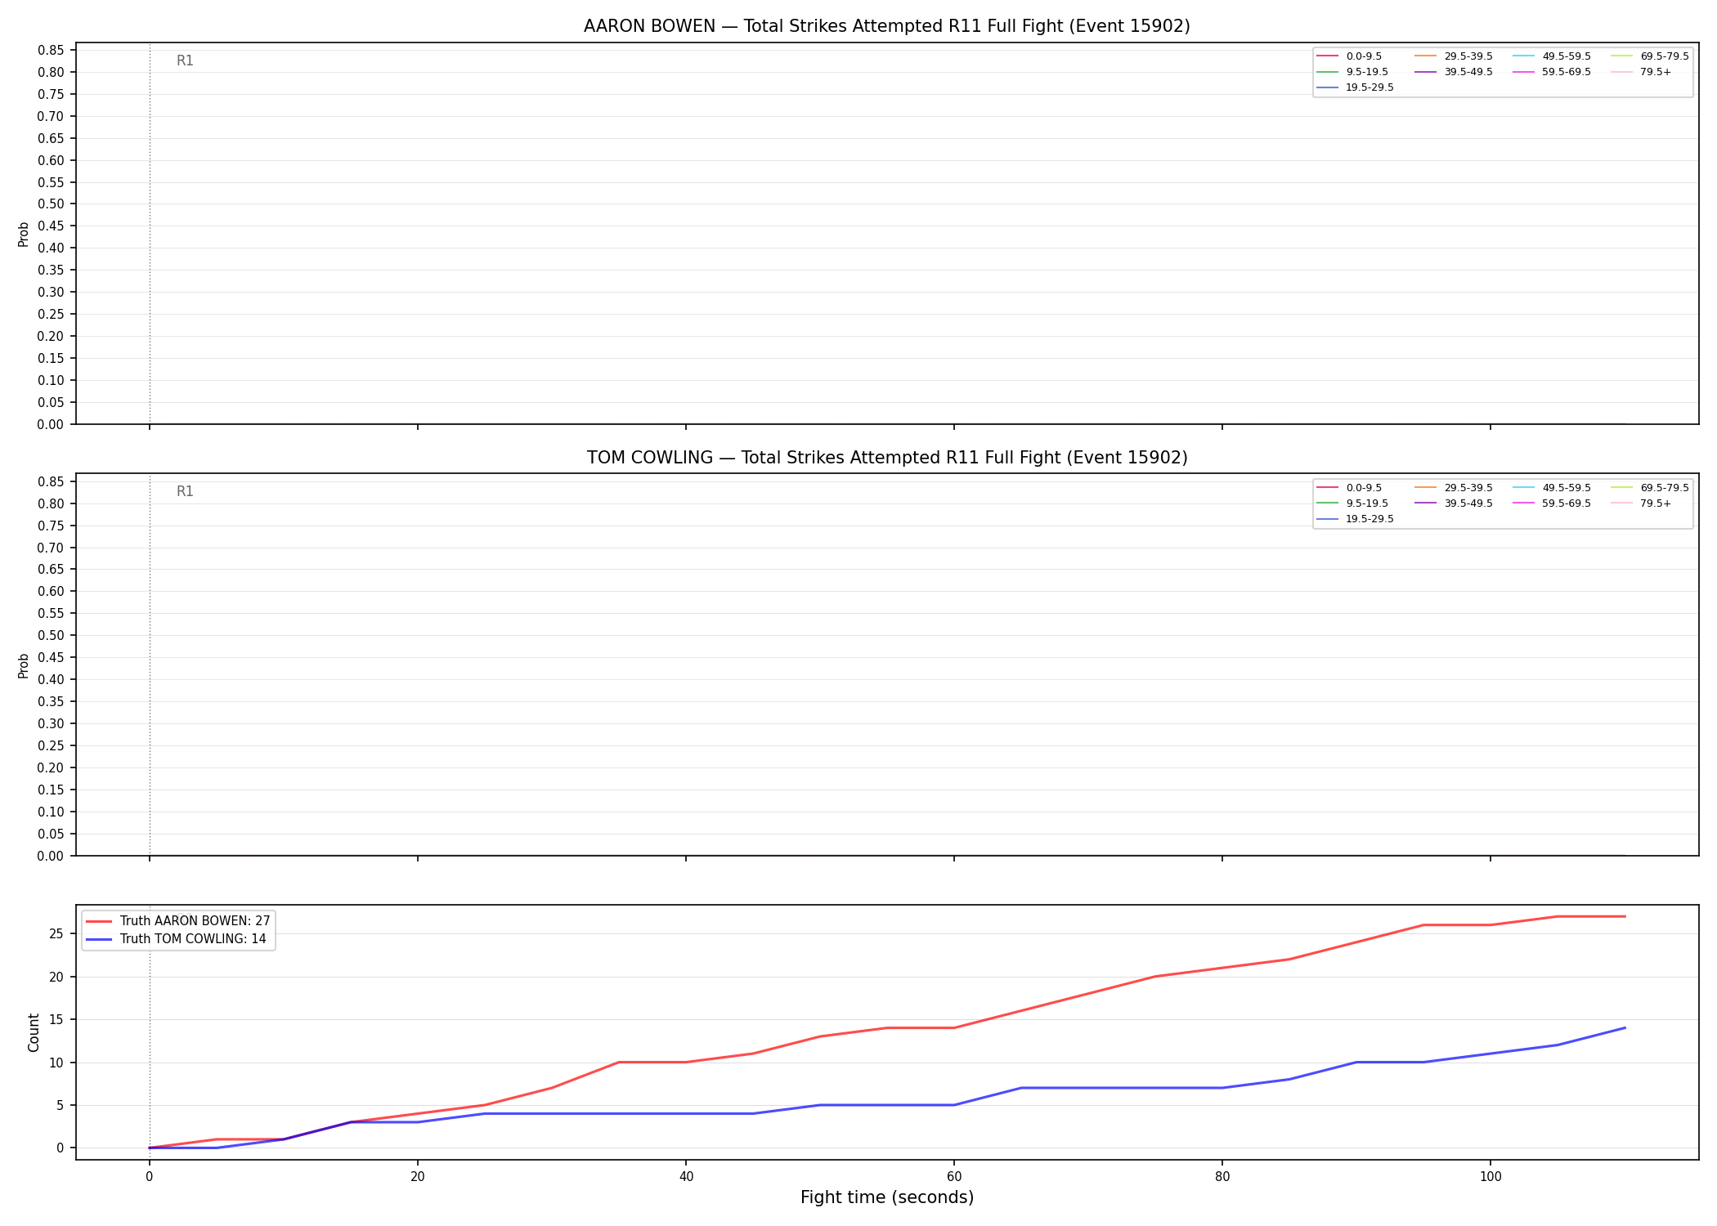Click the '80' tick on the fight time axis
The image size is (1717, 1226).
point(1222,1177)
